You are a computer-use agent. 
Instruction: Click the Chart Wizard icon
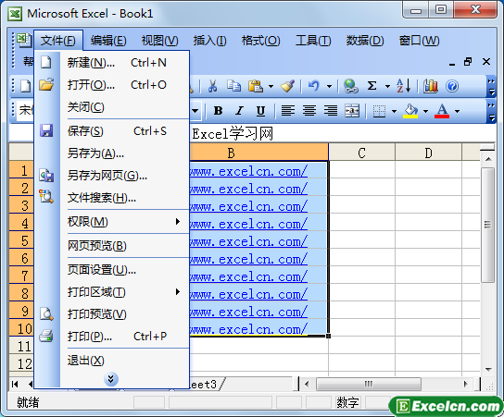coord(431,86)
